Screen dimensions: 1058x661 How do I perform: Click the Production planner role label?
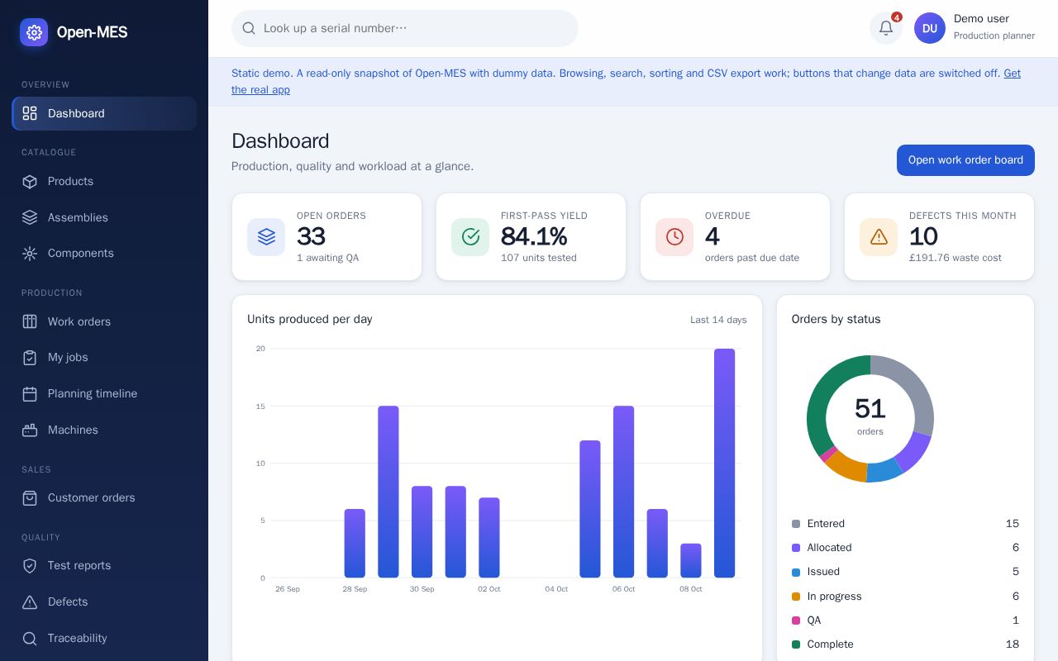pos(994,36)
